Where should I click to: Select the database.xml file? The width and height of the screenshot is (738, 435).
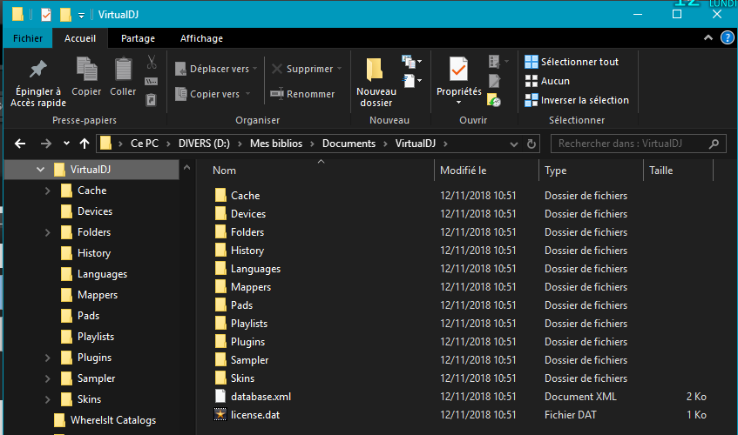pos(261,397)
